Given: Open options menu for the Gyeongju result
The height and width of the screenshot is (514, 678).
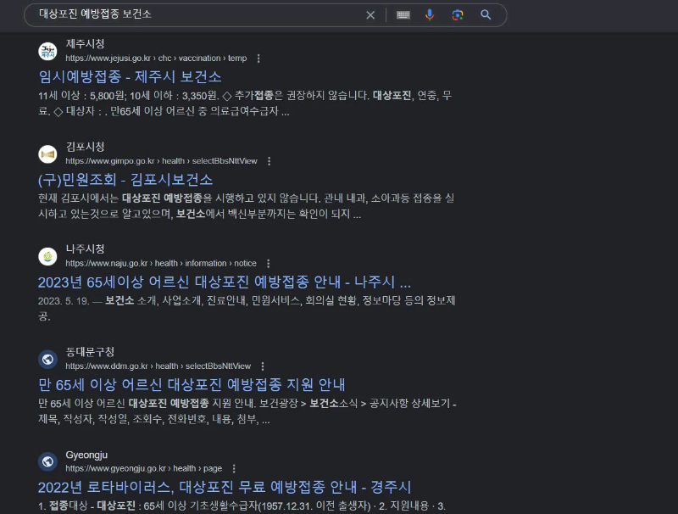Looking at the screenshot, I should (234, 467).
